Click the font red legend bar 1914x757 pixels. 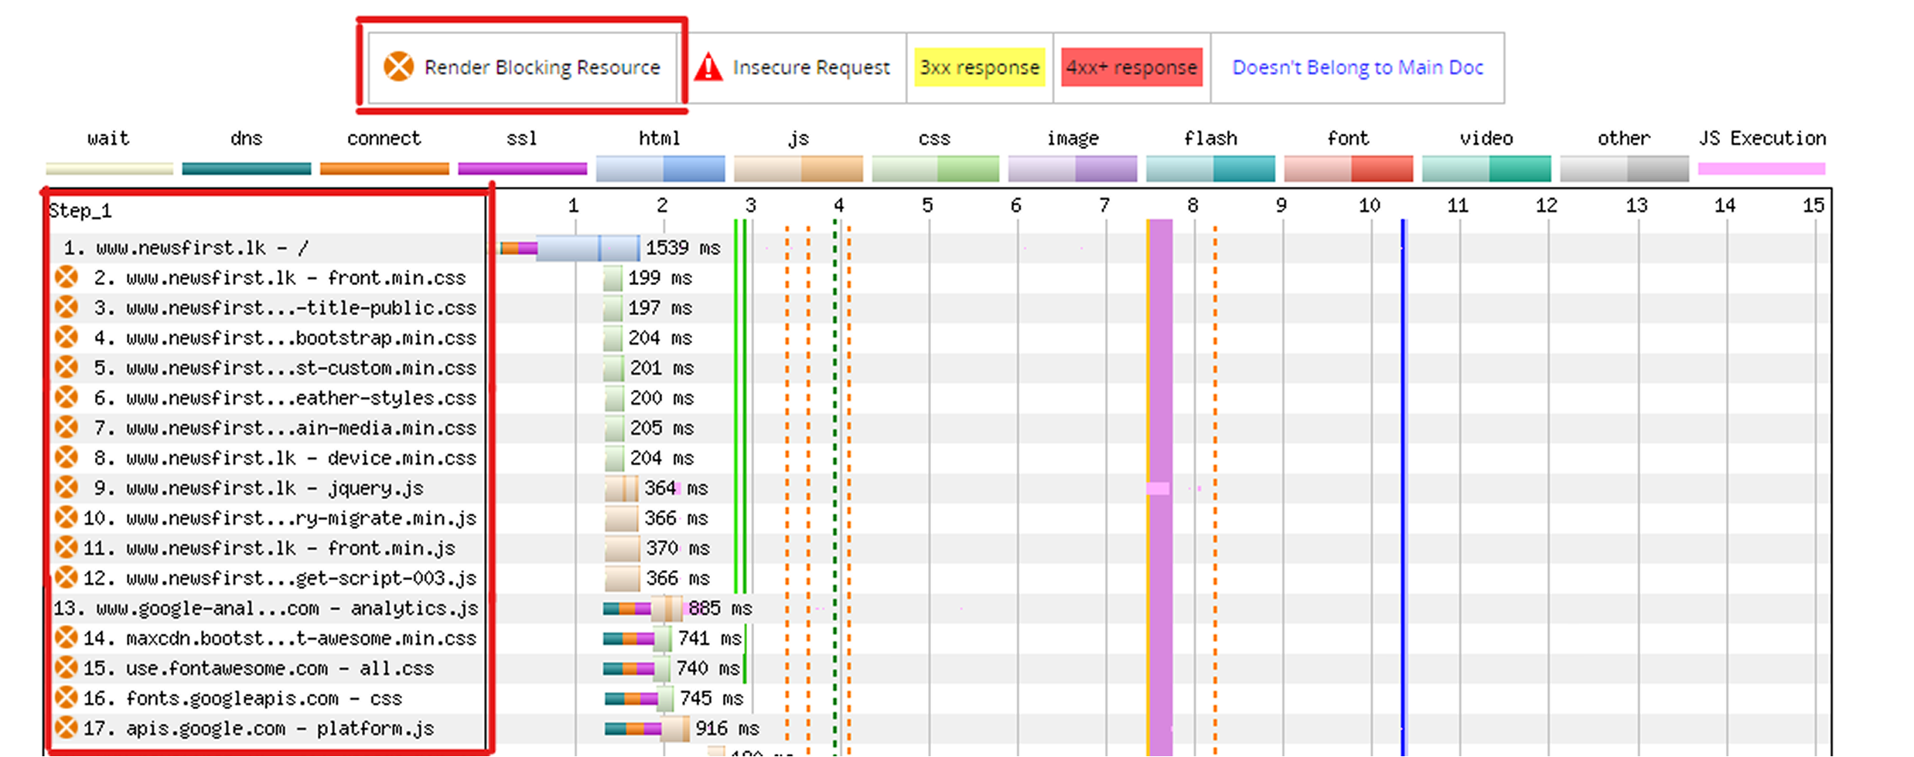click(1348, 168)
